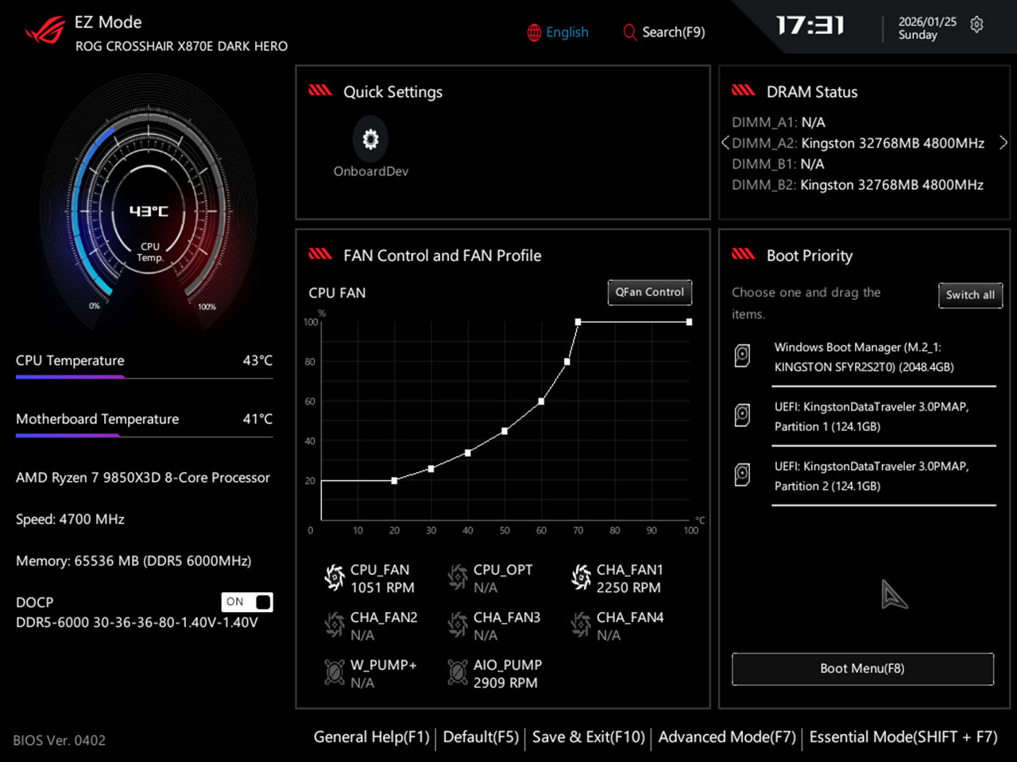Click the Quick Settings section stripe icon
The height and width of the screenshot is (762, 1017).
pyautogui.click(x=320, y=90)
